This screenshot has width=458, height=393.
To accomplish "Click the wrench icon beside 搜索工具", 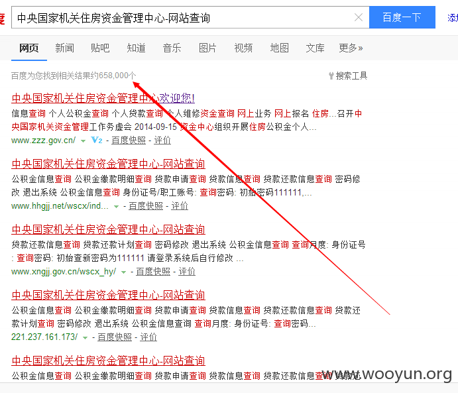I will click(x=331, y=76).
